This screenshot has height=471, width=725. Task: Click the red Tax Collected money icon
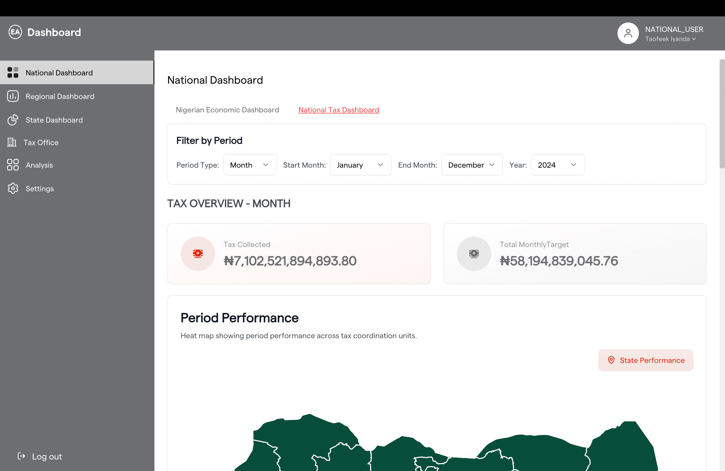coord(198,253)
